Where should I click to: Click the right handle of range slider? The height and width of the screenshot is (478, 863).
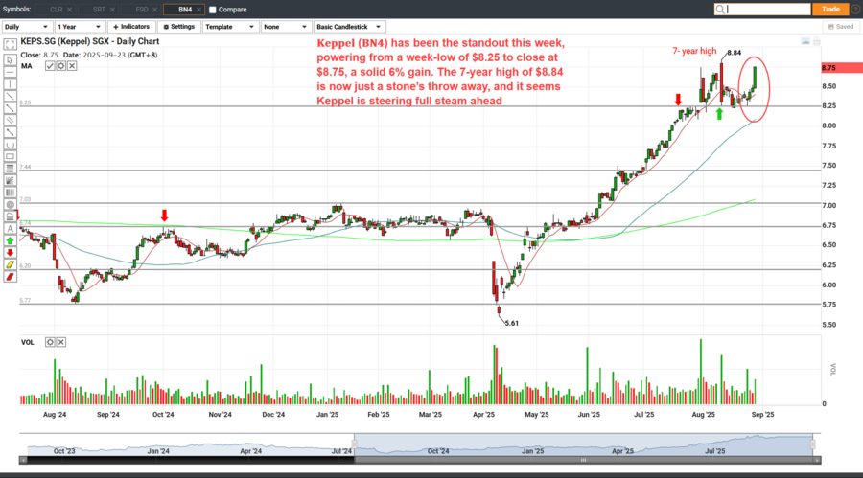click(x=813, y=444)
